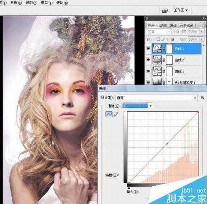207x204 pixels.
Task: Open the 填充 slider arrow
Action: (x=202, y=39)
